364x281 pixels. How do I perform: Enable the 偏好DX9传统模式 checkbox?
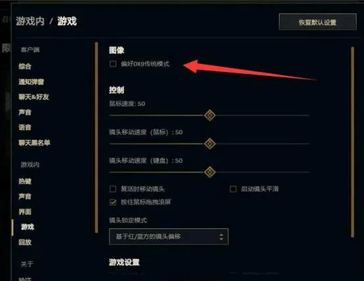tap(113, 63)
